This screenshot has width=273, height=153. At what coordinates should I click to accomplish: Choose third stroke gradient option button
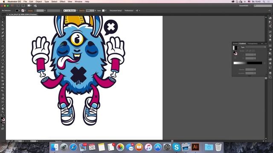(x=253, y=51)
